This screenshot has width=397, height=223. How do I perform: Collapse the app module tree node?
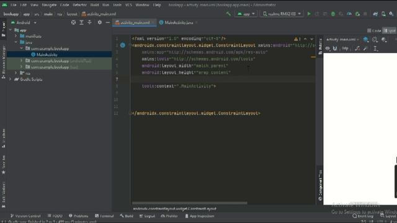[x=11, y=30]
